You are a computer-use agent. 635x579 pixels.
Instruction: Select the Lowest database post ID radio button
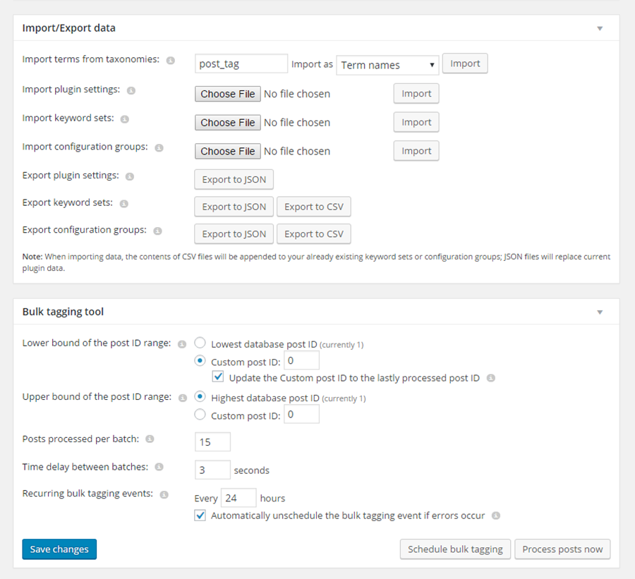pyautogui.click(x=198, y=342)
